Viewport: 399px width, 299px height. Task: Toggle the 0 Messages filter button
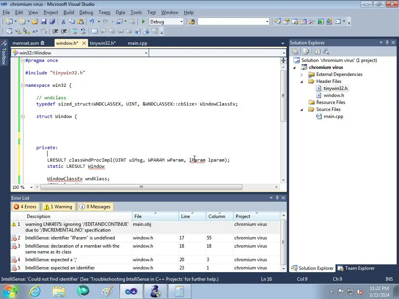coord(95,207)
